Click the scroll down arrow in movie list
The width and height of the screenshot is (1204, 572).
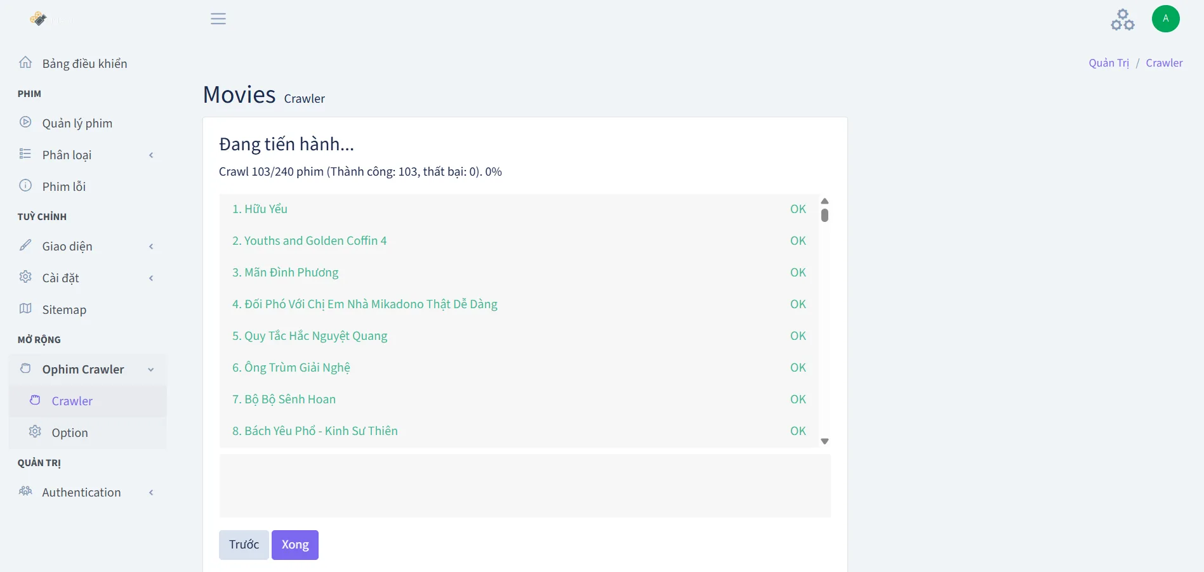824,441
